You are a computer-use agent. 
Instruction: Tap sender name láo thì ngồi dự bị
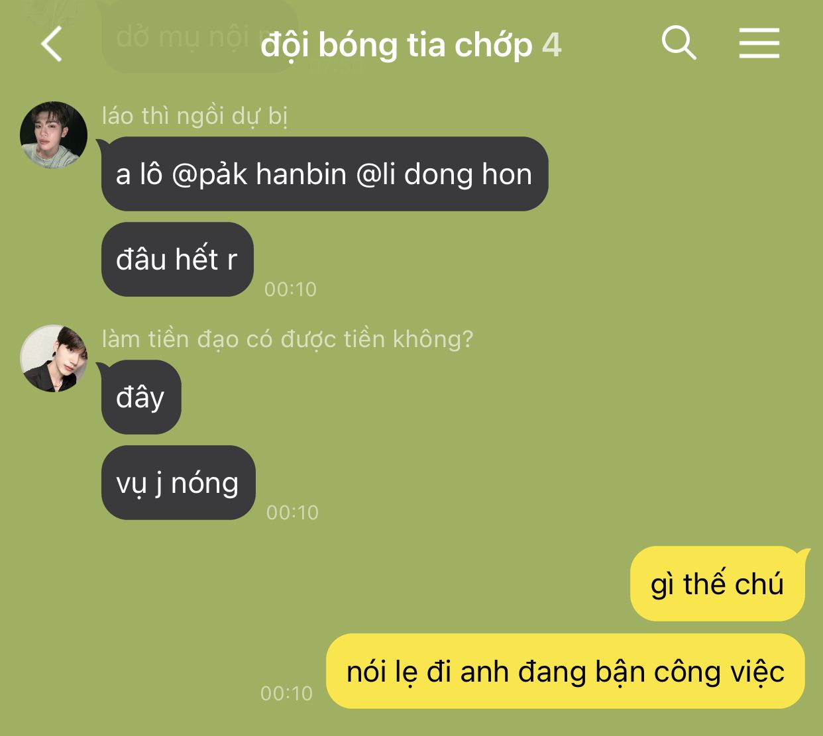point(195,116)
